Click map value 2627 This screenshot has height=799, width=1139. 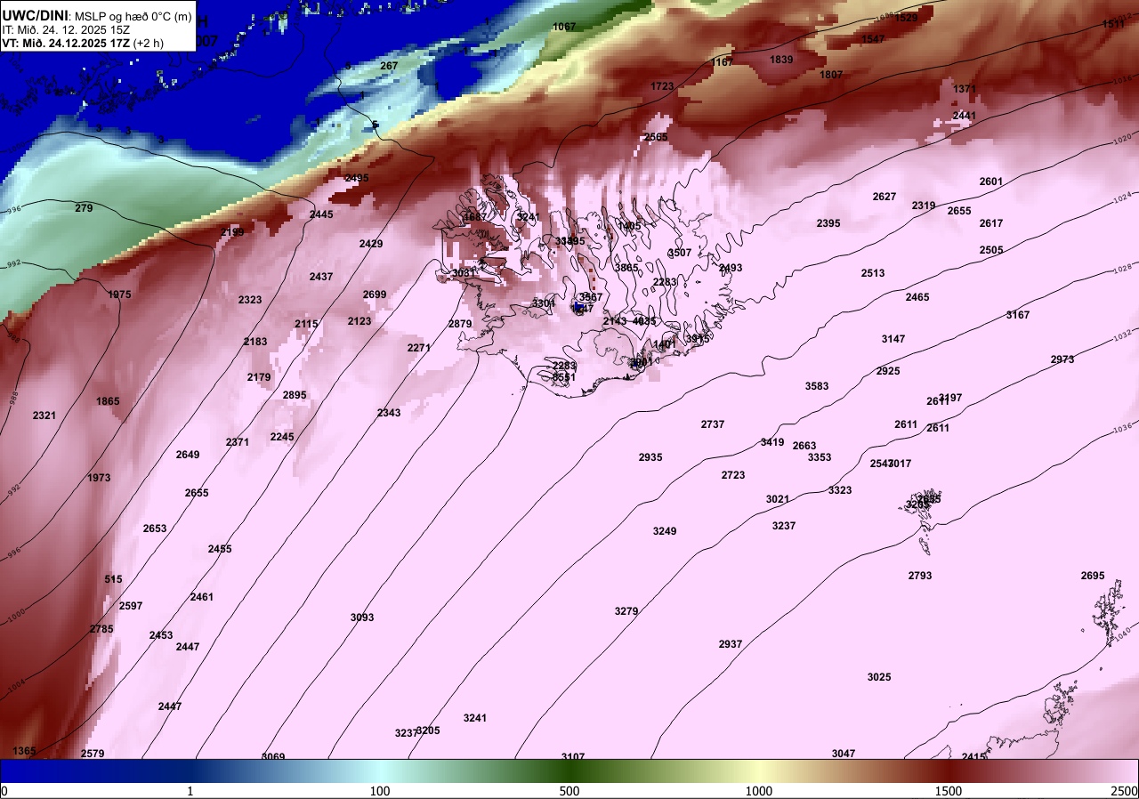885,197
